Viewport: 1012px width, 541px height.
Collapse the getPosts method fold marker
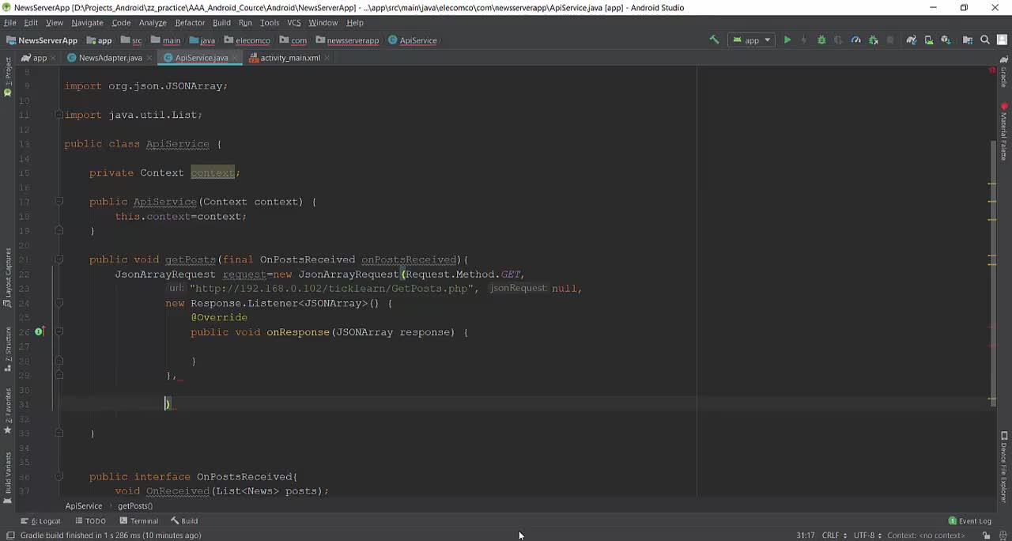tap(59, 259)
